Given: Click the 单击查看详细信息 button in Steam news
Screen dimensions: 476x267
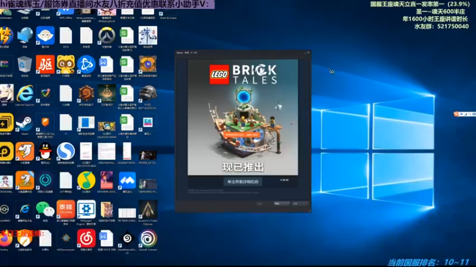Looking at the screenshot, I should [243, 182].
